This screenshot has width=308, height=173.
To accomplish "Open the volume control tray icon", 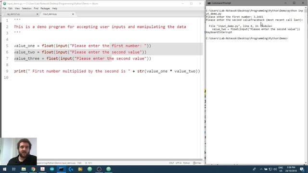I will point(275,169).
